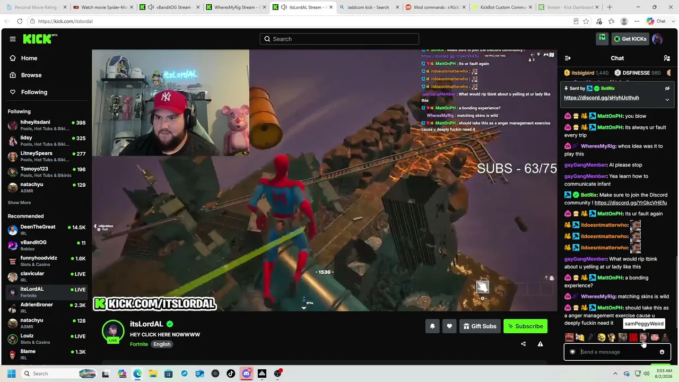Open the emote picker smiley icon
This screenshot has width=679, height=382.
point(662,352)
